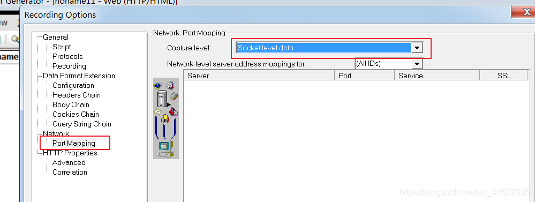535x202 pixels.
Task: Open the Query String Chain node
Action: 82,124
